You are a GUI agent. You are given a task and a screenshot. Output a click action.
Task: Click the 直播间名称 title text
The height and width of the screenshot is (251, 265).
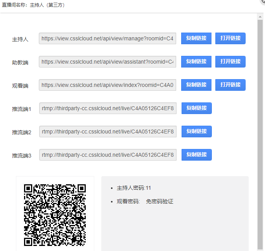33,5
